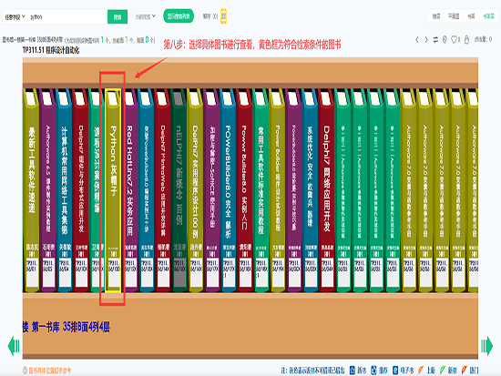
Task: Click the location pin icon
Action: (445, 40)
